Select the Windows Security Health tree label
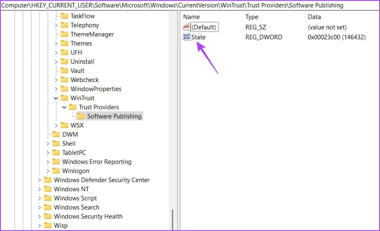 88,217
